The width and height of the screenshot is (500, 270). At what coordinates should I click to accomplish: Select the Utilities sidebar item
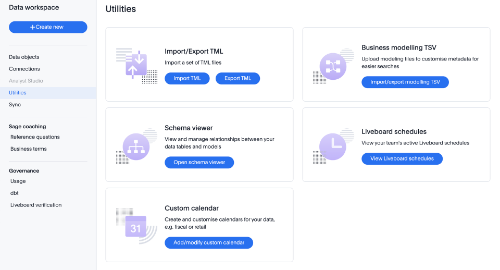pyautogui.click(x=18, y=93)
